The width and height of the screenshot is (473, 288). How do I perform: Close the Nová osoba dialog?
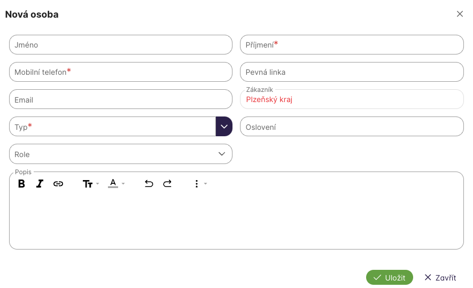pyautogui.click(x=460, y=14)
